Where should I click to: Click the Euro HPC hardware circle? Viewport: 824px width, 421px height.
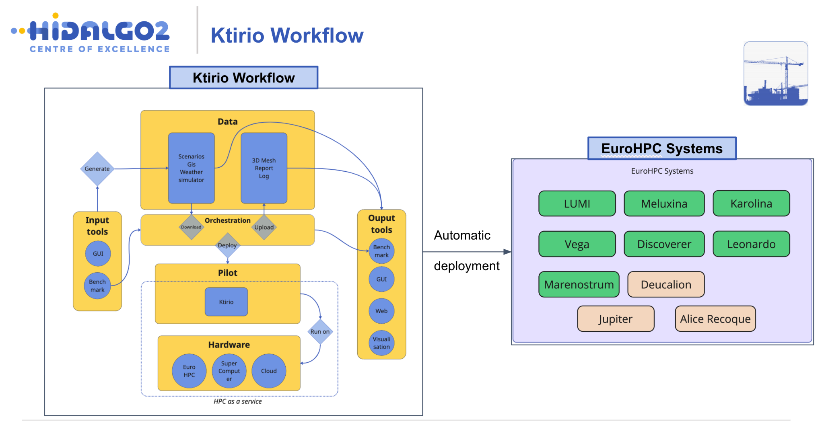[x=189, y=371]
